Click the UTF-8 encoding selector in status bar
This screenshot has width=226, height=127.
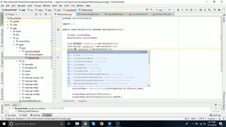pos(202,119)
